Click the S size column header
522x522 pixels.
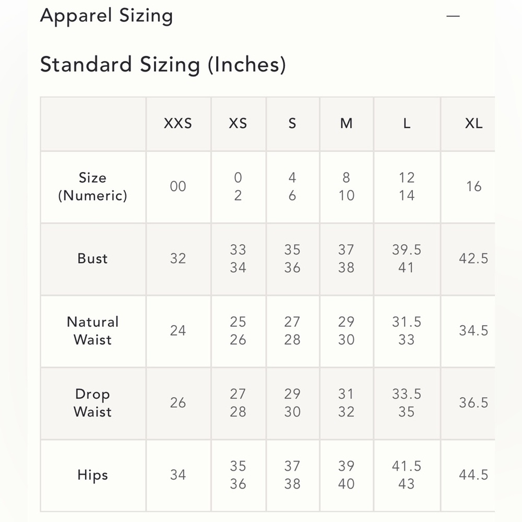(x=292, y=124)
